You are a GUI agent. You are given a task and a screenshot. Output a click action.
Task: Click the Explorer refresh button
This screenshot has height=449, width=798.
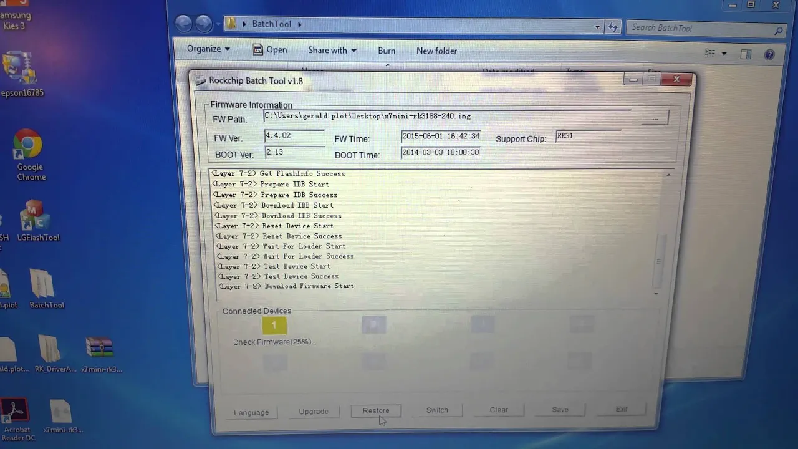click(x=613, y=27)
